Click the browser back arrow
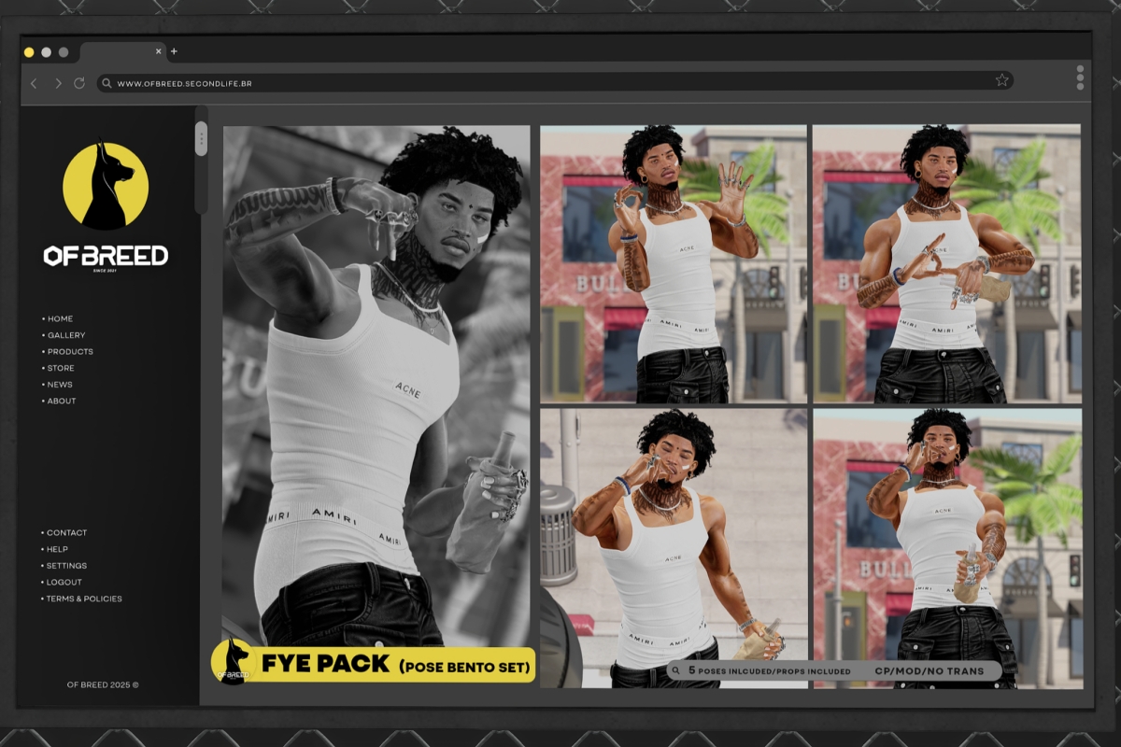 pos(35,83)
